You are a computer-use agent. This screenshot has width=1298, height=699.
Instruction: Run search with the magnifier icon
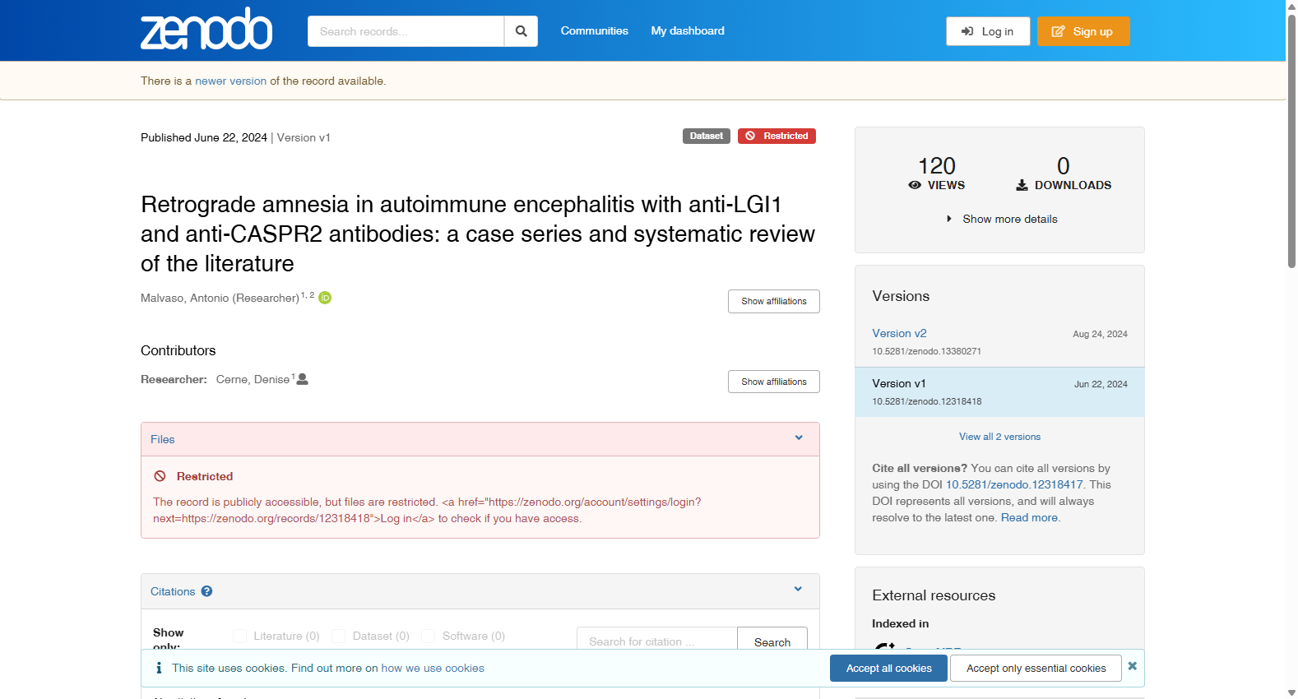[x=521, y=31]
